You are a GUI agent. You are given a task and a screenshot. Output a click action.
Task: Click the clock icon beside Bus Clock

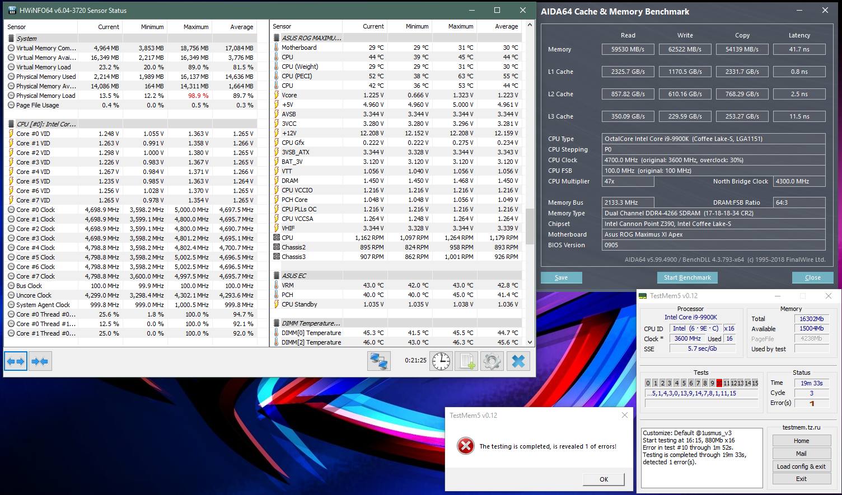pos(11,286)
